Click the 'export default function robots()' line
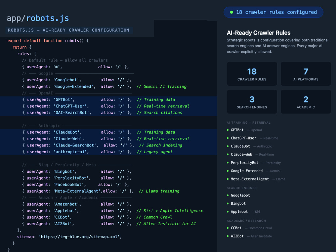Viewport: 336px width, 252px height. pos(48,41)
